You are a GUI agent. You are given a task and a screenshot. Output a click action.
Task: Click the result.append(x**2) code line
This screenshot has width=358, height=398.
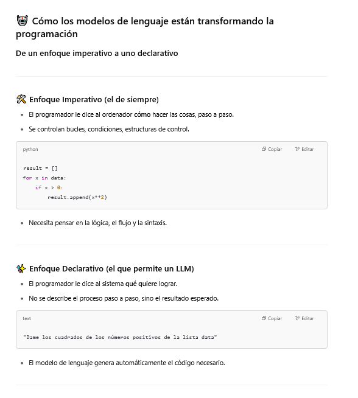[x=77, y=197]
